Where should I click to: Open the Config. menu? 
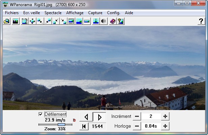[113, 13]
